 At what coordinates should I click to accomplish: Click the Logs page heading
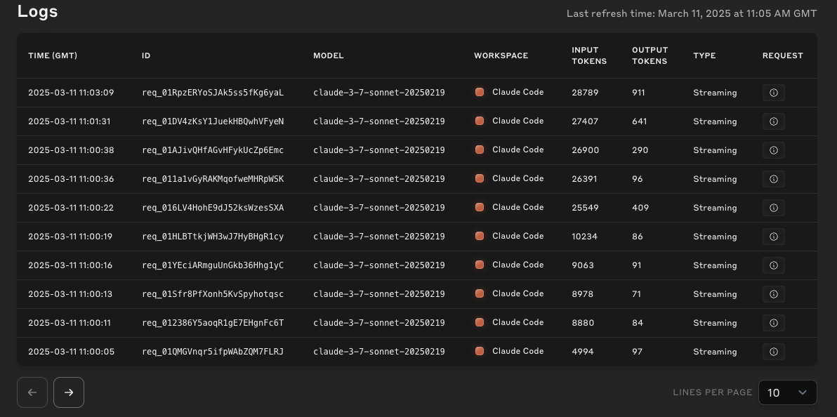click(37, 11)
